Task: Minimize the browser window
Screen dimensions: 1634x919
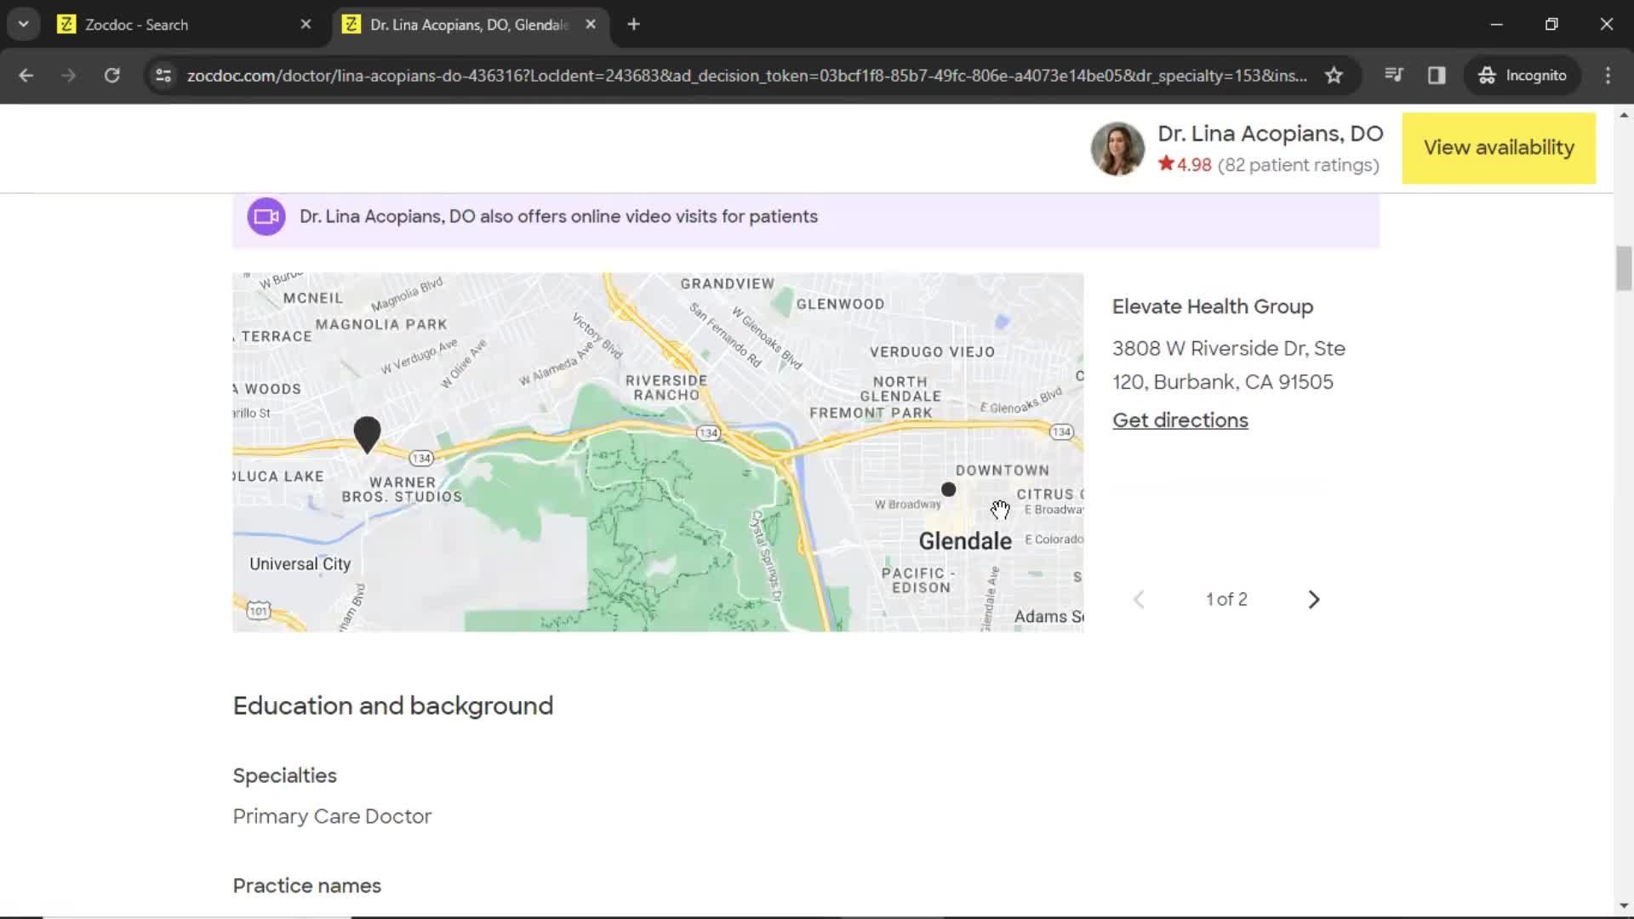Action: tap(1496, 24)
